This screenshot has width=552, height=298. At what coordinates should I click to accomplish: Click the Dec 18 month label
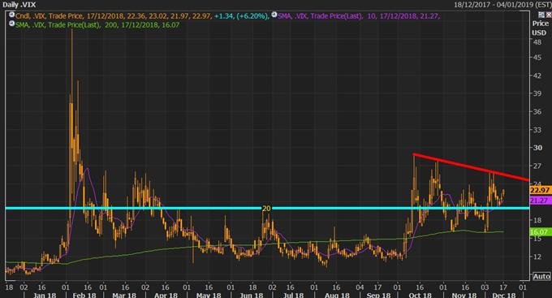tap(504, 295)
